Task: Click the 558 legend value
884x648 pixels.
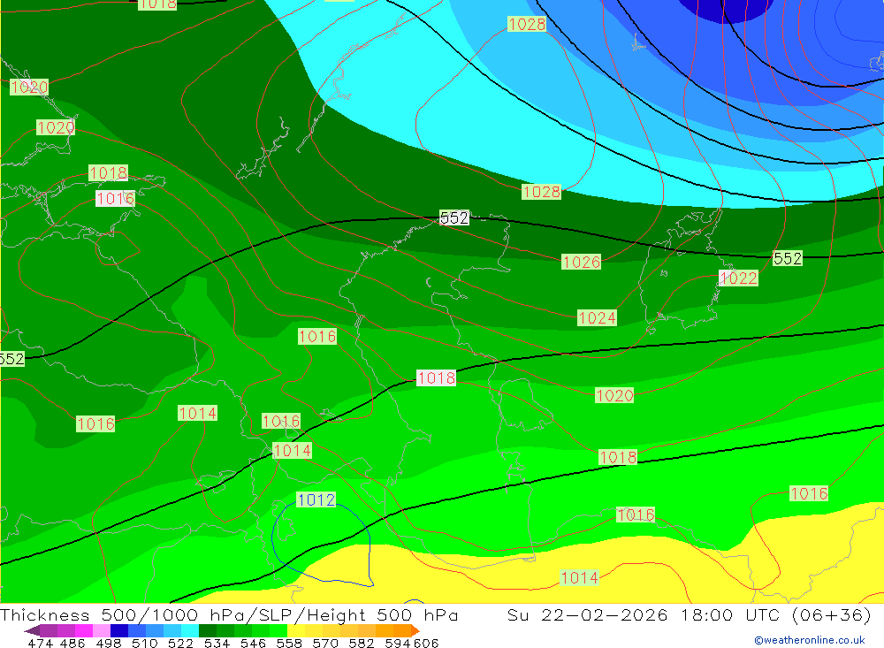Action: click(x=289, y=643)
